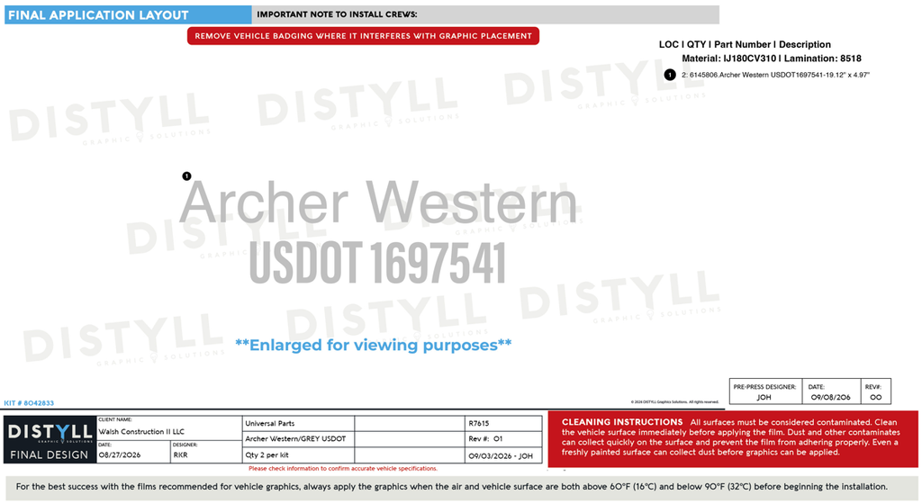Select part line '2: 6145806.Archer Western USDOT1697541'
The width and height of the screenshot is (922, 504).
pyautogui.click(x=775, y=76)
